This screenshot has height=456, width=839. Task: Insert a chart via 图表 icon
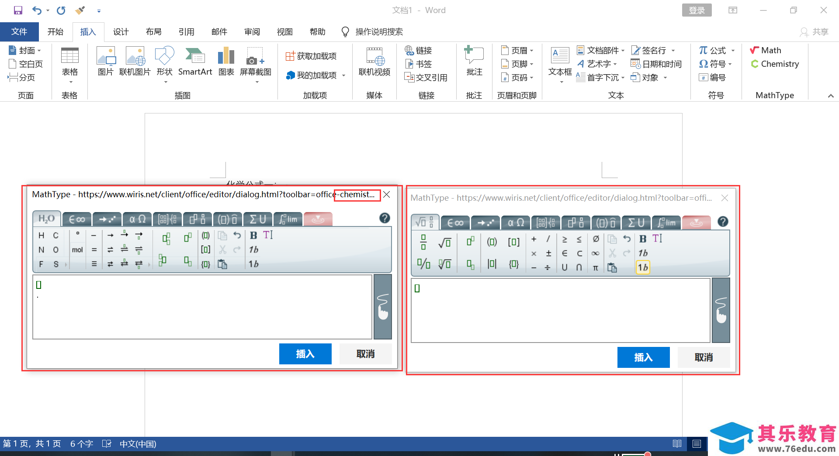click(226, 62)
